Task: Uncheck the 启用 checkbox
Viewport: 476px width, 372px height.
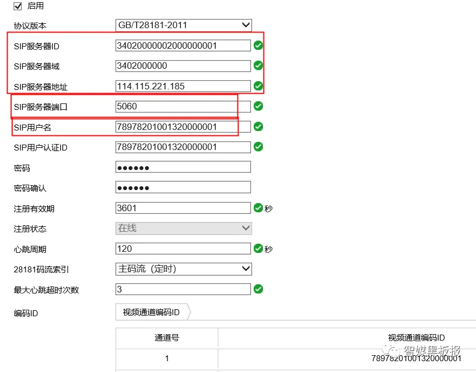Action: coord(18,6)
